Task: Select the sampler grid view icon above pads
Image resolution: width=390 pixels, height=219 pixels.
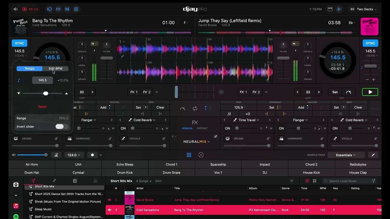Action: 189,155
